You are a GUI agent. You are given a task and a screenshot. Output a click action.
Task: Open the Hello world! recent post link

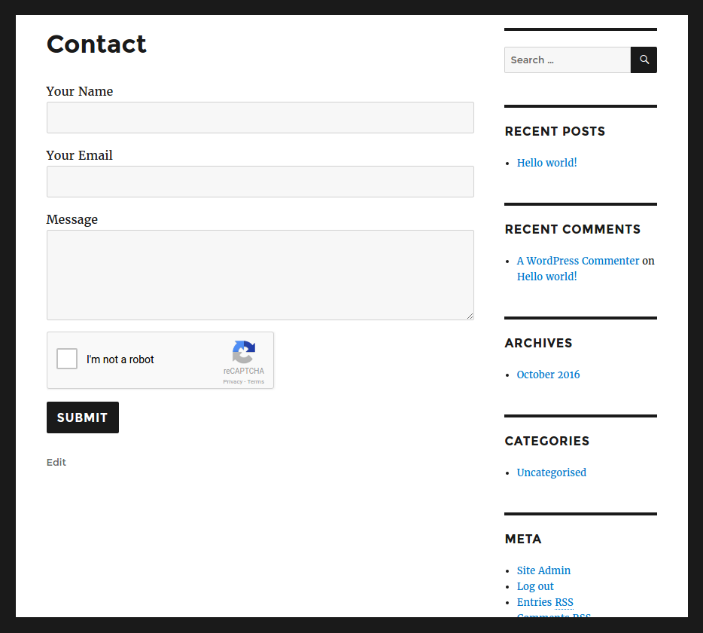[546, 163]
